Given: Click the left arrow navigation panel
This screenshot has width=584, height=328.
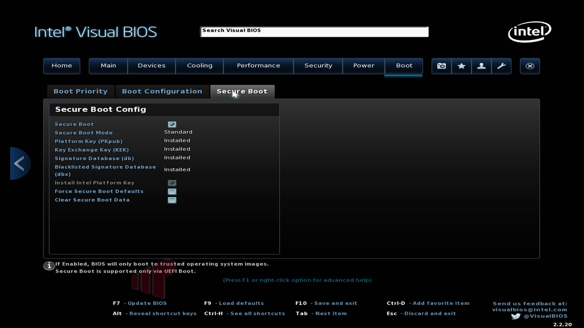Looking at the screenshot, I should coord(20,163).
